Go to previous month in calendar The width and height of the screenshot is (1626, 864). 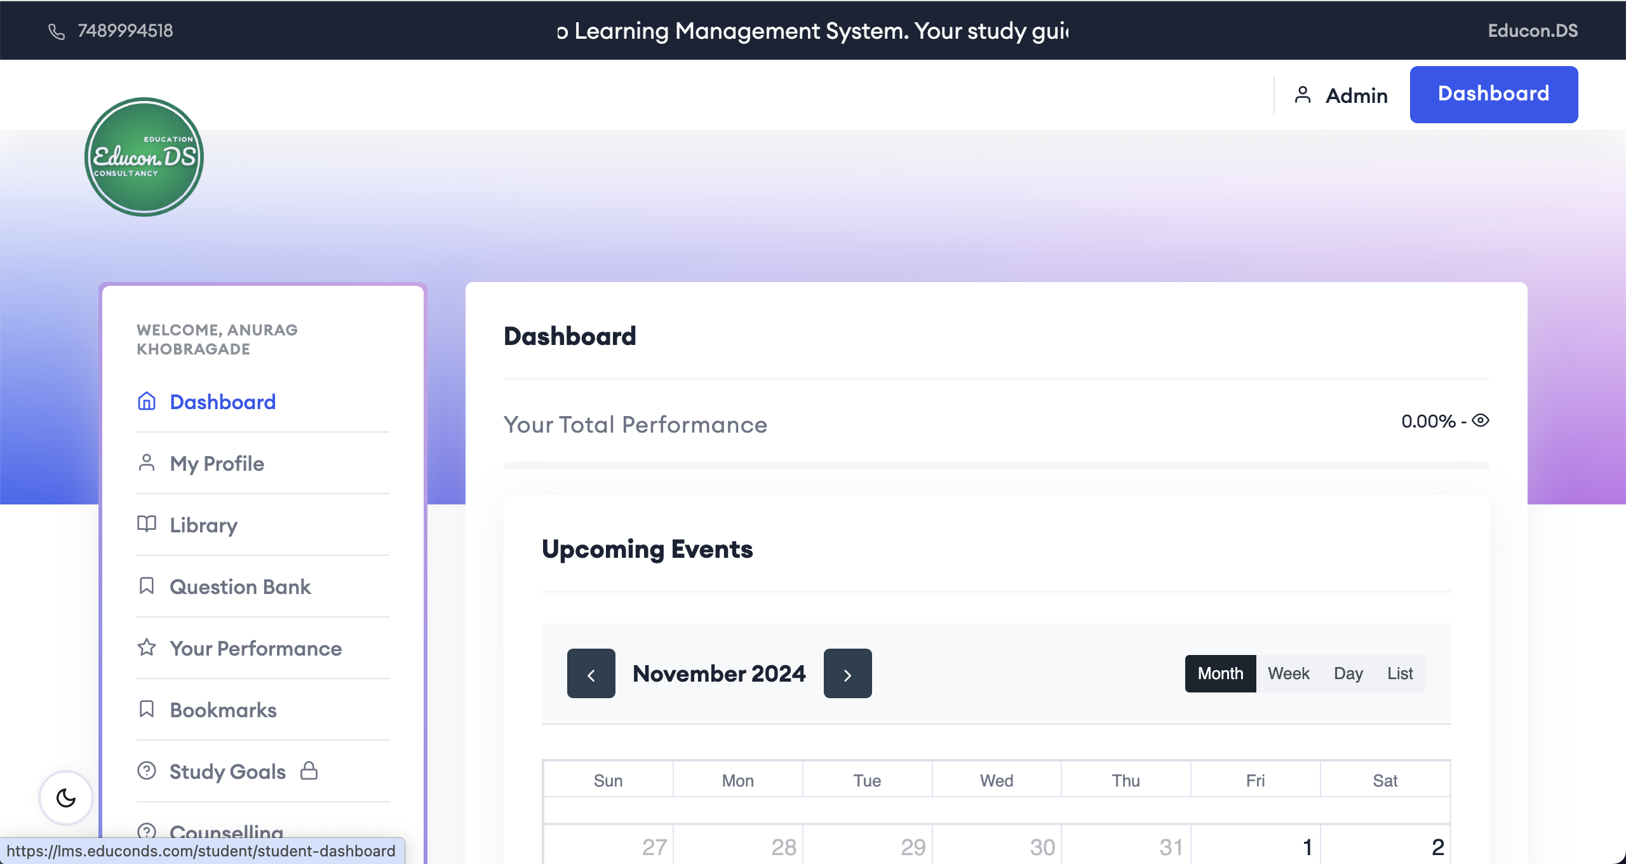pos(591,673)
